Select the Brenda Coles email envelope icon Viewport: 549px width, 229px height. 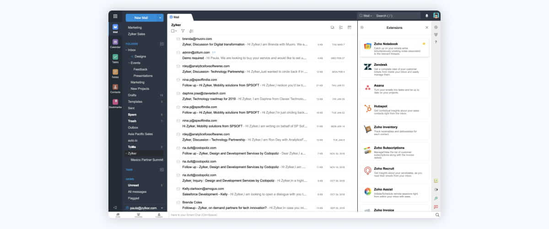(178, 202)
